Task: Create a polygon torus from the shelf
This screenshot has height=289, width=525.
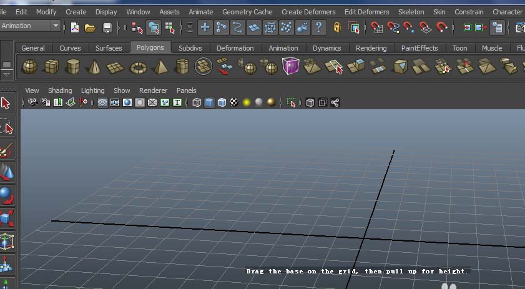Action: click(x=139, y=68)
